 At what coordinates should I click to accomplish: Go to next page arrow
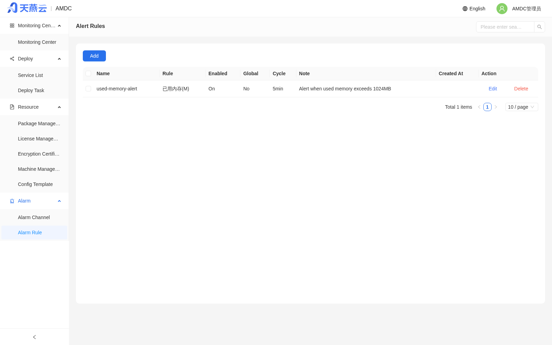tap(496, 107)
